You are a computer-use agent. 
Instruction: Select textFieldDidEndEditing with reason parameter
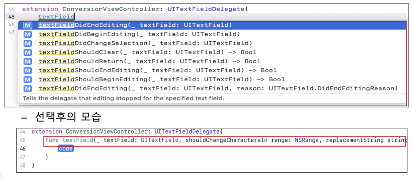tap(213, 88)
